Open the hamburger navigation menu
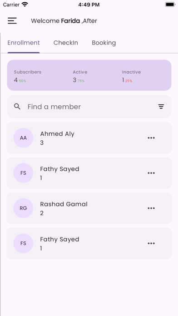This screenshot has height=316, width=178. coord(12,21)
